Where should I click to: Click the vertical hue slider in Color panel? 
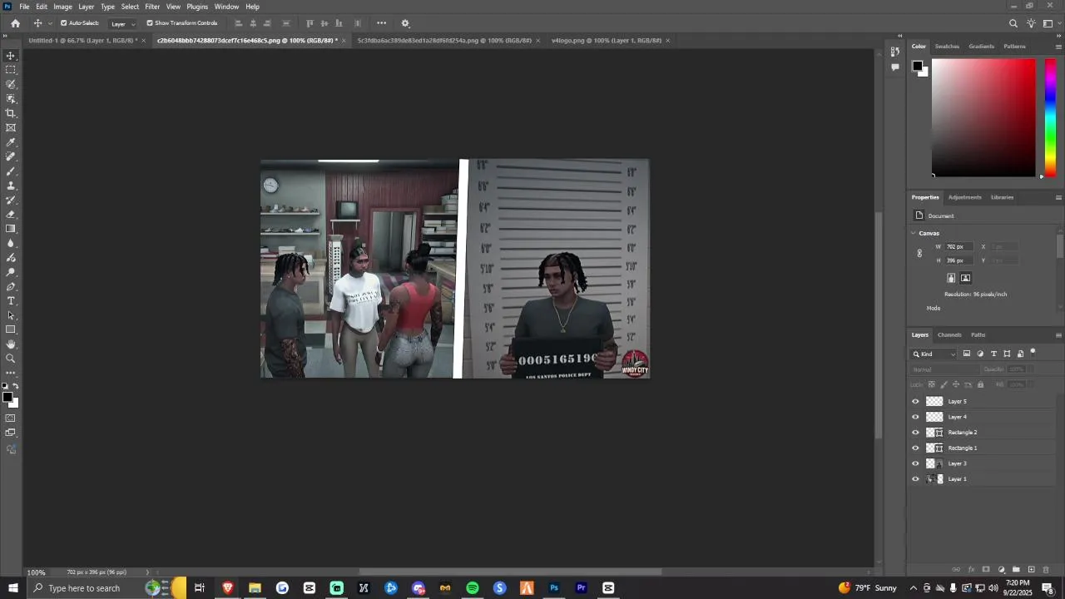click(x=1051, y=117)
